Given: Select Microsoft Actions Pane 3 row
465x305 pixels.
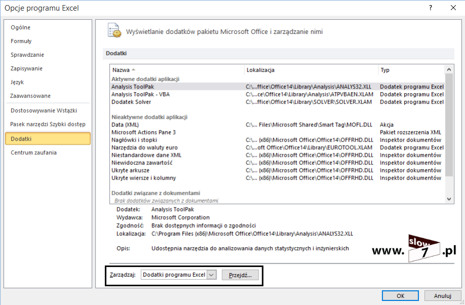Looking at the screenshot, I should [x=277, y=132].
